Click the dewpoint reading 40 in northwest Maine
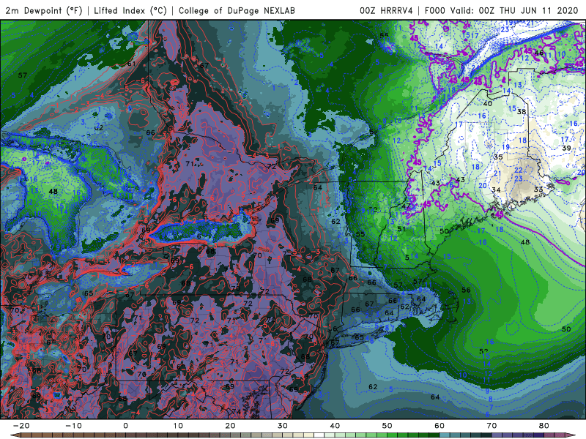Screen dimensions: 586x439 pos(487,103)
